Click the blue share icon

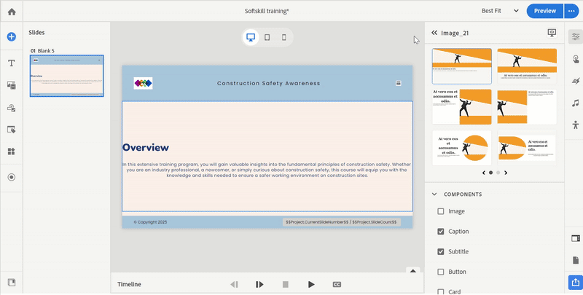click(575, 282)
